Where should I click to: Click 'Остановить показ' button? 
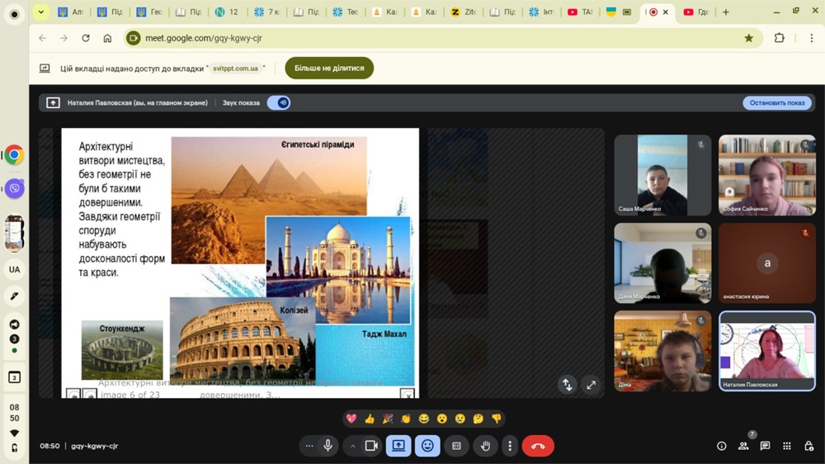[x=776, y=103]
